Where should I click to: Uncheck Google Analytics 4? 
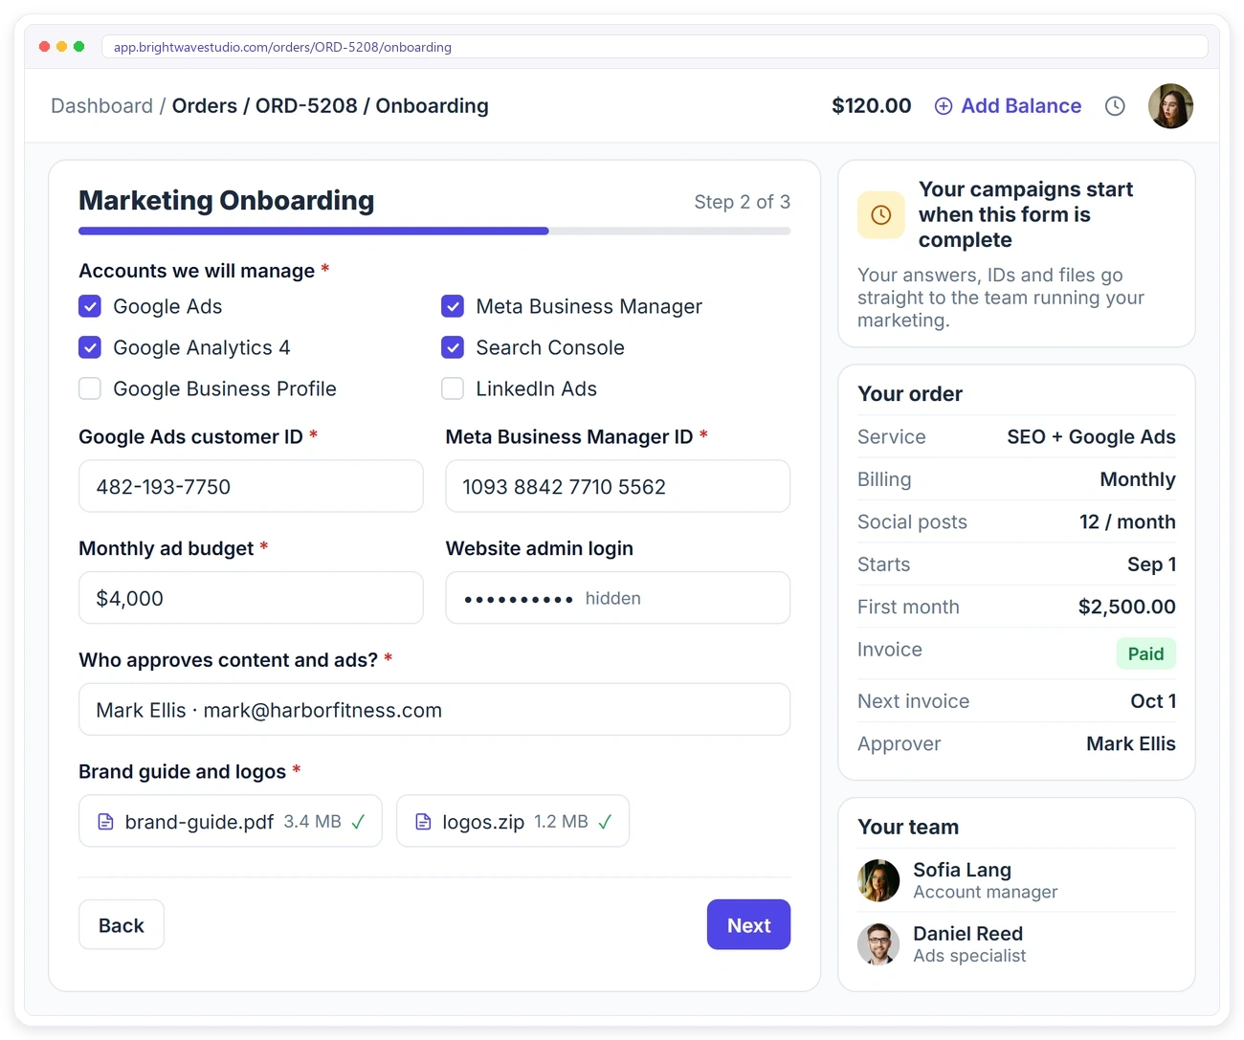[90, 347]
